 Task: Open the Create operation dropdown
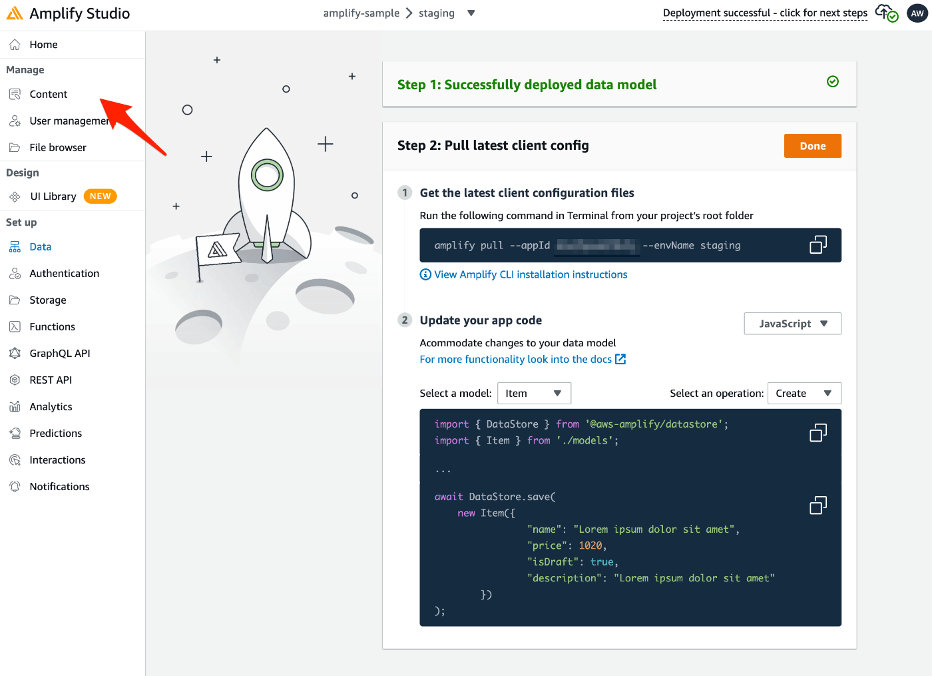[x=804, y=394]
